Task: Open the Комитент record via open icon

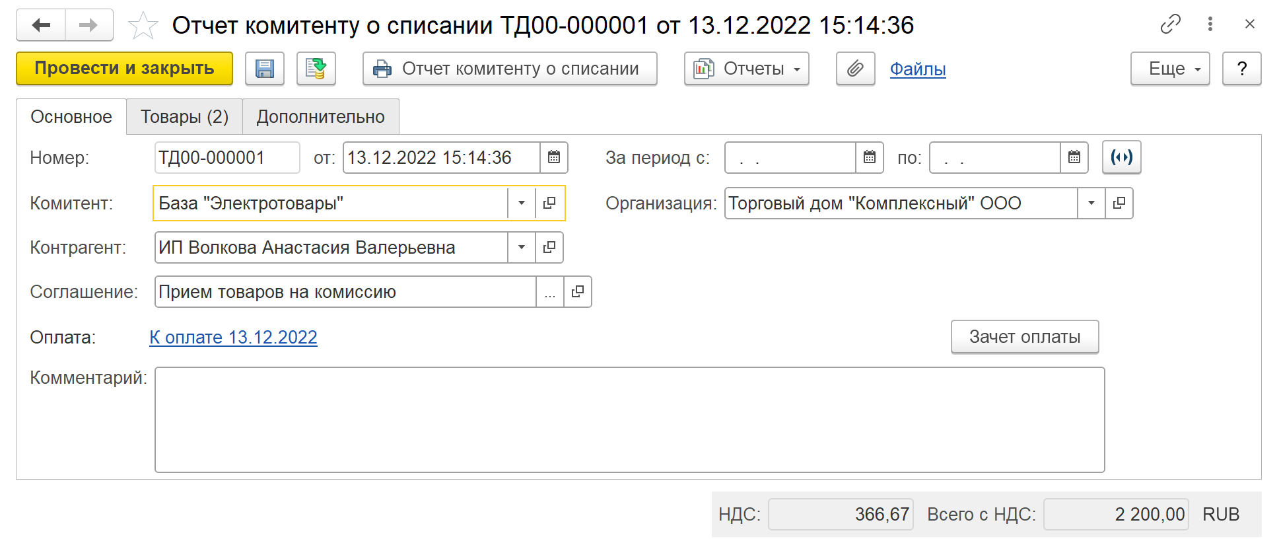Action: [549, 203]
